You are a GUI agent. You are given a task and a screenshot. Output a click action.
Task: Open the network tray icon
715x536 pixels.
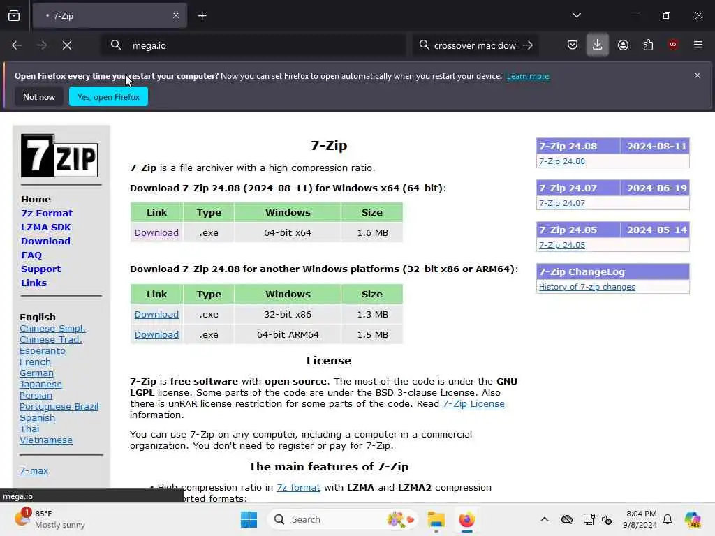pyautogui.click(x=607, y=519)
